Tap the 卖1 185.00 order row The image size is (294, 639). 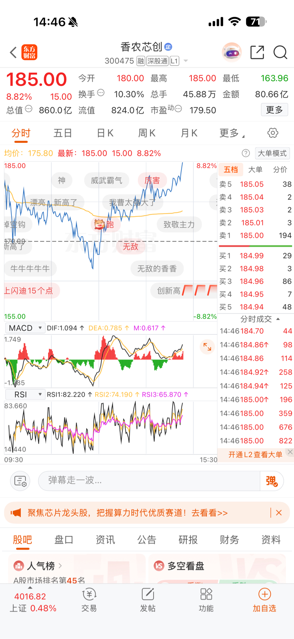(255, 235)
